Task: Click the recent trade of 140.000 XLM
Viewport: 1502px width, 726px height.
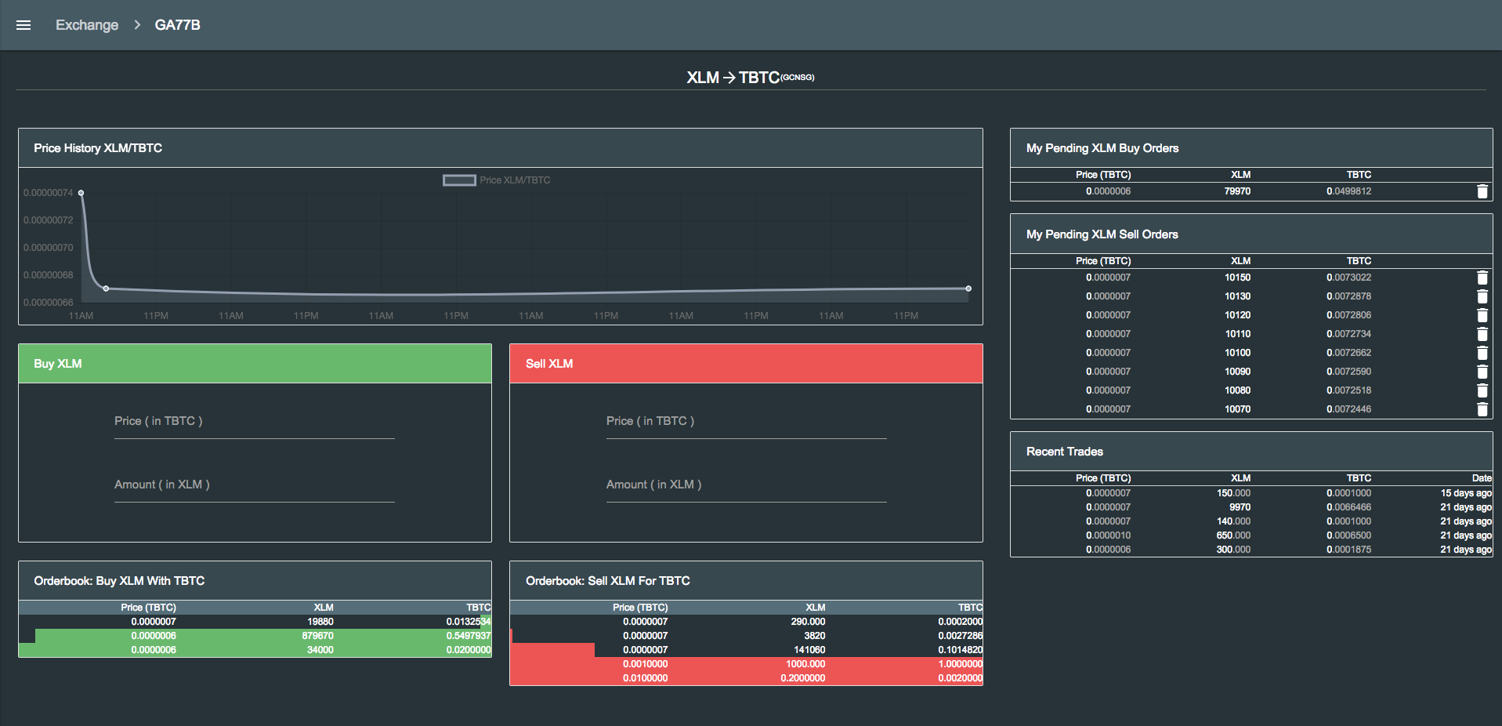Action: [1251, 521]
